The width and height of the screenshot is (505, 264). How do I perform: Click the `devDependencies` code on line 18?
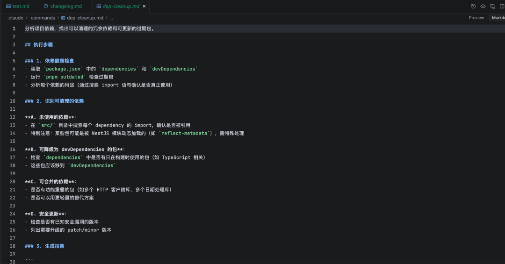coord(92,165)
